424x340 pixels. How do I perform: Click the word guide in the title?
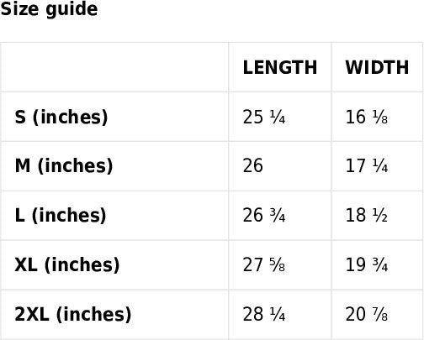72,10
